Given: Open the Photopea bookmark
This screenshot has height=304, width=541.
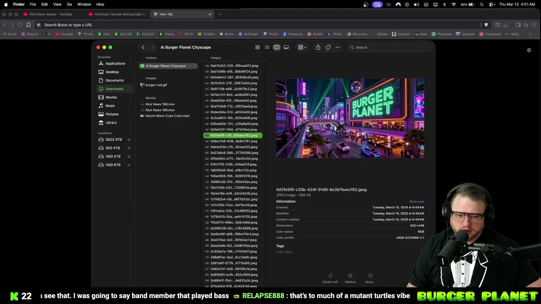Looking at the screenshot, I should pyautogui.click(x=441, y=34).
